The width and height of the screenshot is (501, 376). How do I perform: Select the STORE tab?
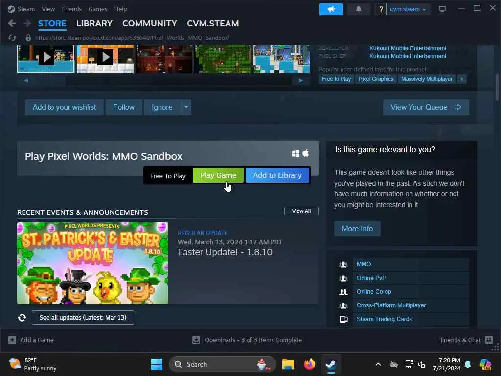52,23
